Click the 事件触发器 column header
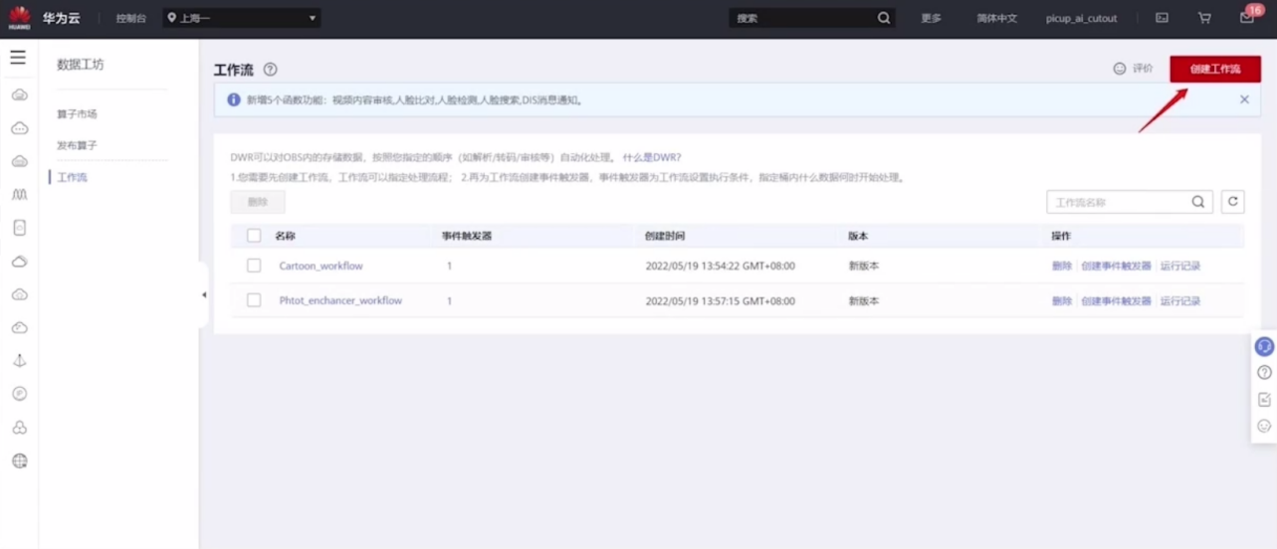This screenshot has height=549, width=1277. tap(467, 236)
